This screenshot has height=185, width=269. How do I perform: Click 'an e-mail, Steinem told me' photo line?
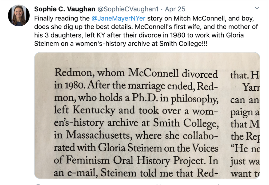[136, 173]
